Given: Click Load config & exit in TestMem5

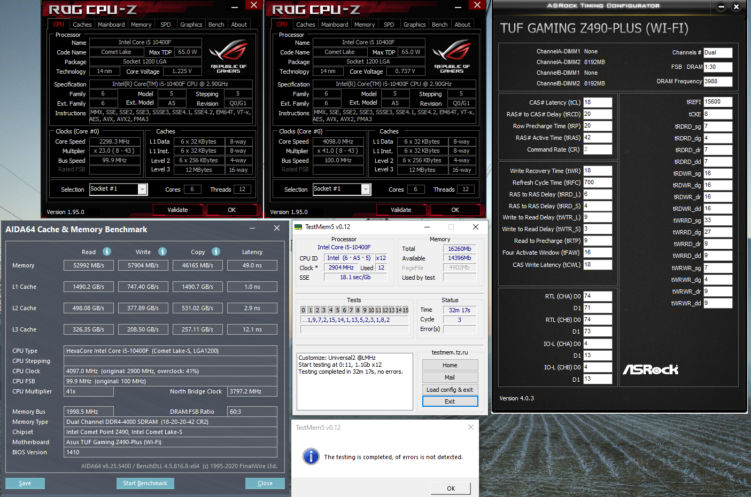Looking at the screenshot, I should point(450,390).
